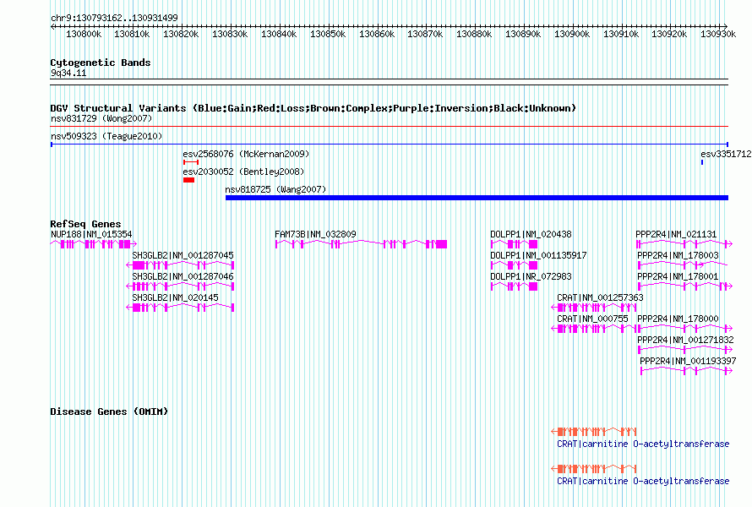Image resolution: width=752 pixels, height=507 pixels.
Task: Select the FAM73B|NM_032809 gene label
Action: click(315, 234)
